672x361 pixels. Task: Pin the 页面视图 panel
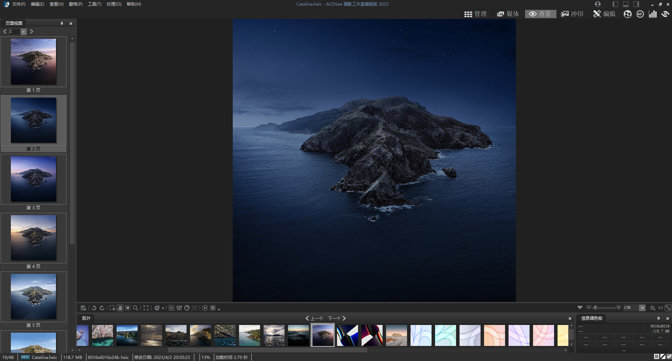62,23
